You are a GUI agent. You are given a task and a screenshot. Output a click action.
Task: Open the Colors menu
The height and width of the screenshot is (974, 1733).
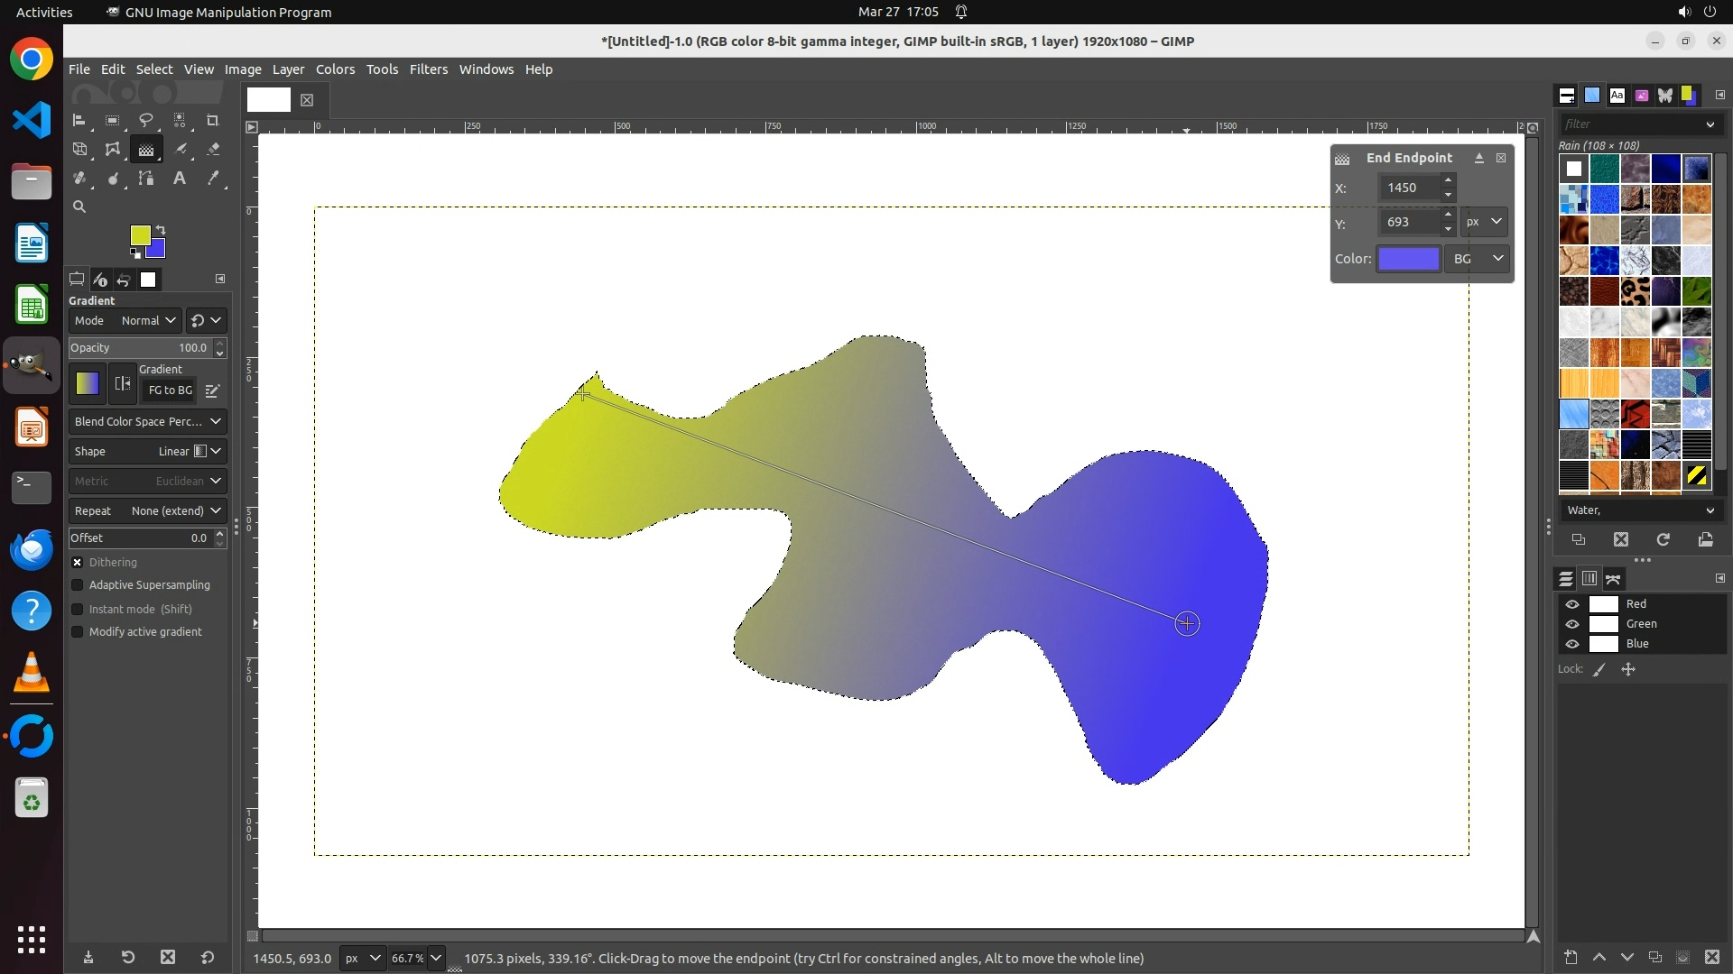[335, 69]
